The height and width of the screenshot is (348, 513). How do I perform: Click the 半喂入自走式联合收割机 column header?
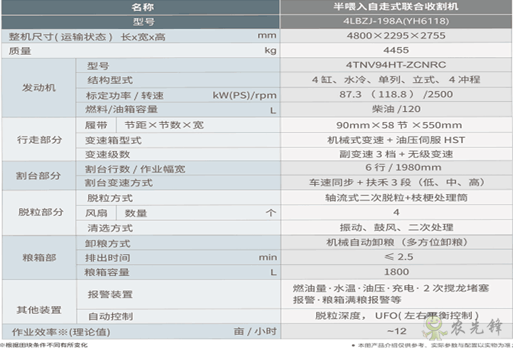[x=396, y=6]
